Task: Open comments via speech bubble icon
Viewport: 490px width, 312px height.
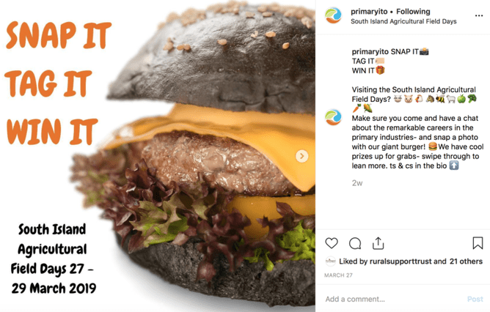Action: tap(355, 243)
